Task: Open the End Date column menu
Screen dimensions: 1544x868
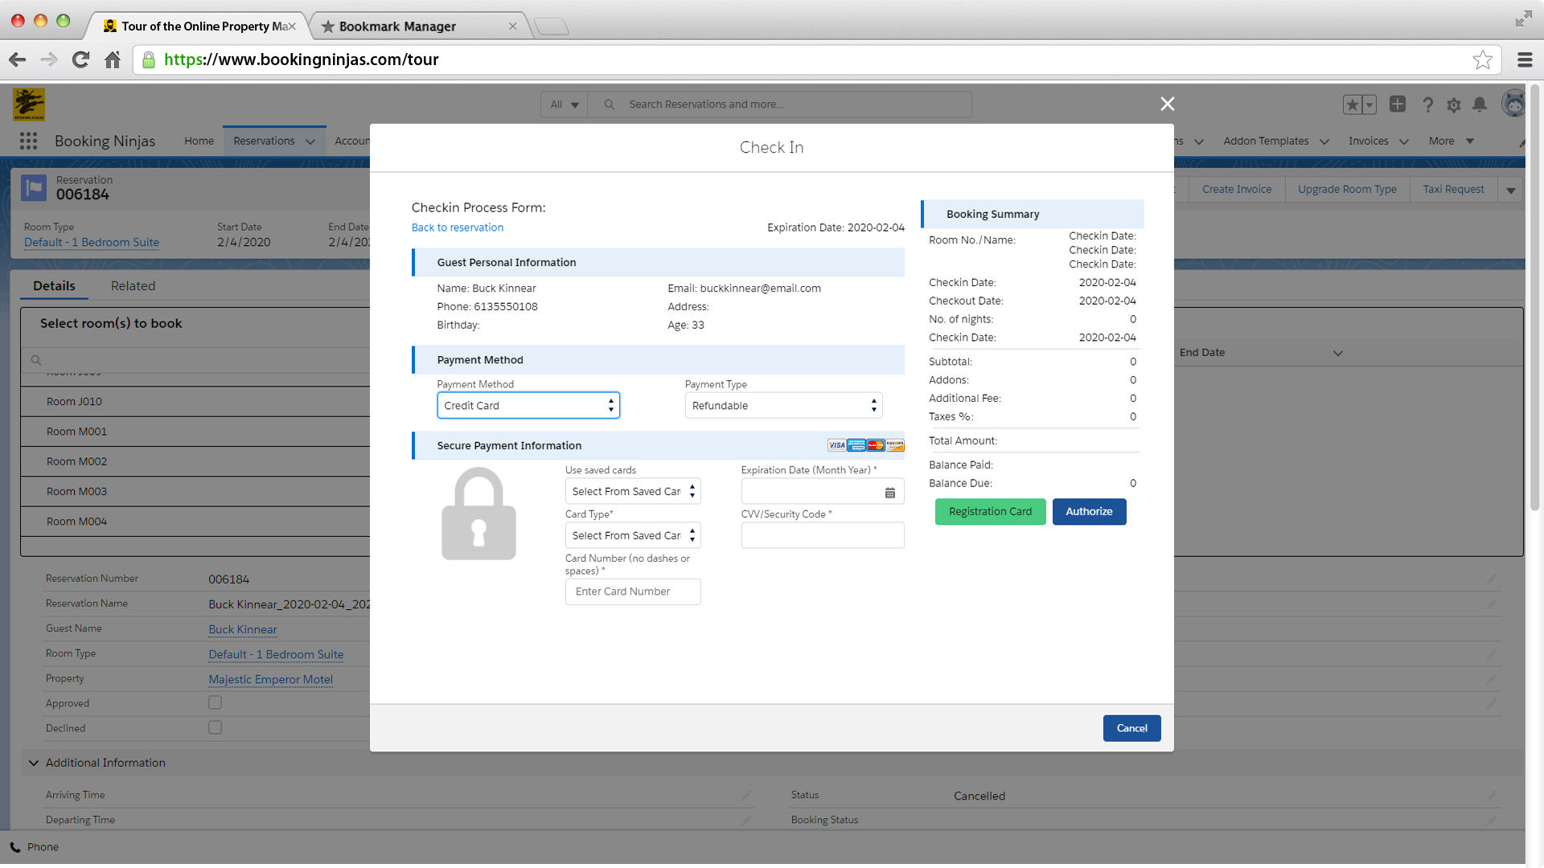Action: 1338,353
